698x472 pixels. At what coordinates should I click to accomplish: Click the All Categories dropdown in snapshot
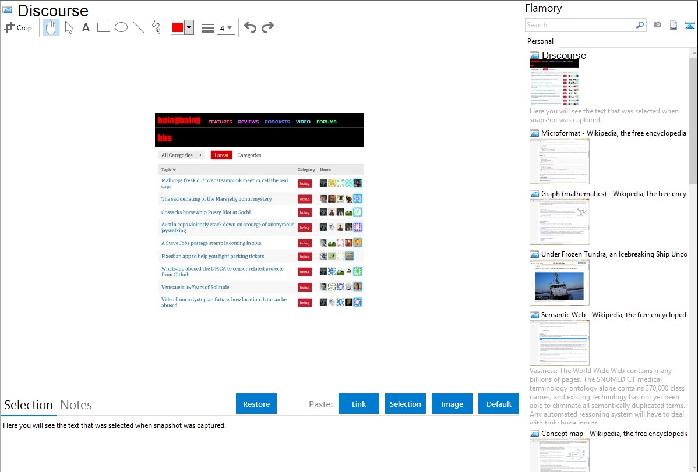pyautogui.click(x=181, y=155)
